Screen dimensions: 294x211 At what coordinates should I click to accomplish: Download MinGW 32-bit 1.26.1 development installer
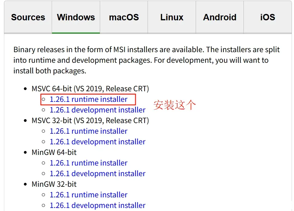click(97, 205)
